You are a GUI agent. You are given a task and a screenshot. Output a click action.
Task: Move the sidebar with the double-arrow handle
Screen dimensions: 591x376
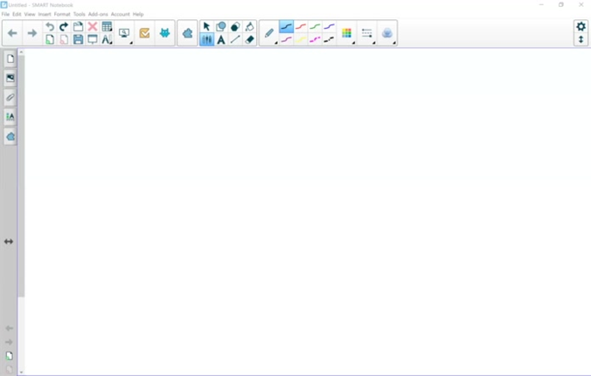pos(9,242)
